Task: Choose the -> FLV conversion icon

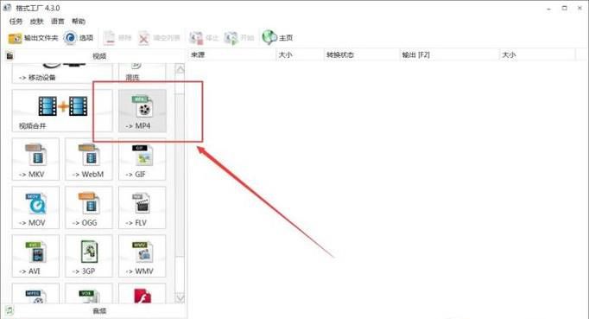Action: click(x=142, y=207)
